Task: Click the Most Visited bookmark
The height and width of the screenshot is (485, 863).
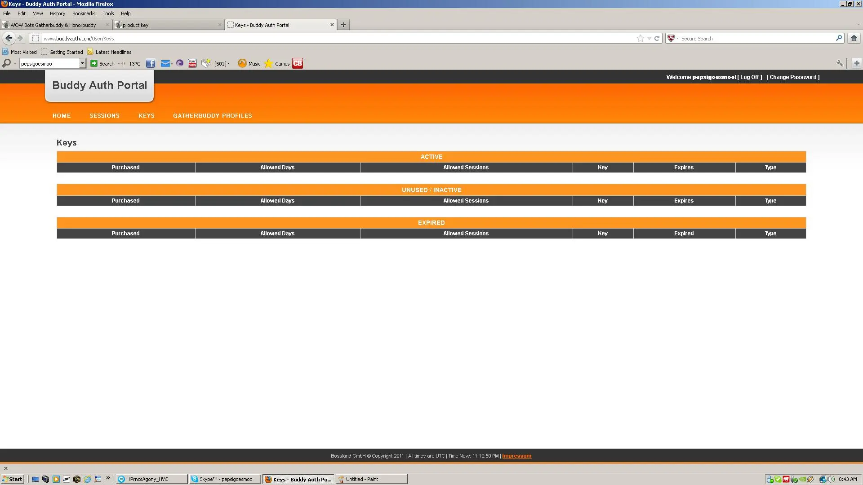Action: (x=19, y=52)
